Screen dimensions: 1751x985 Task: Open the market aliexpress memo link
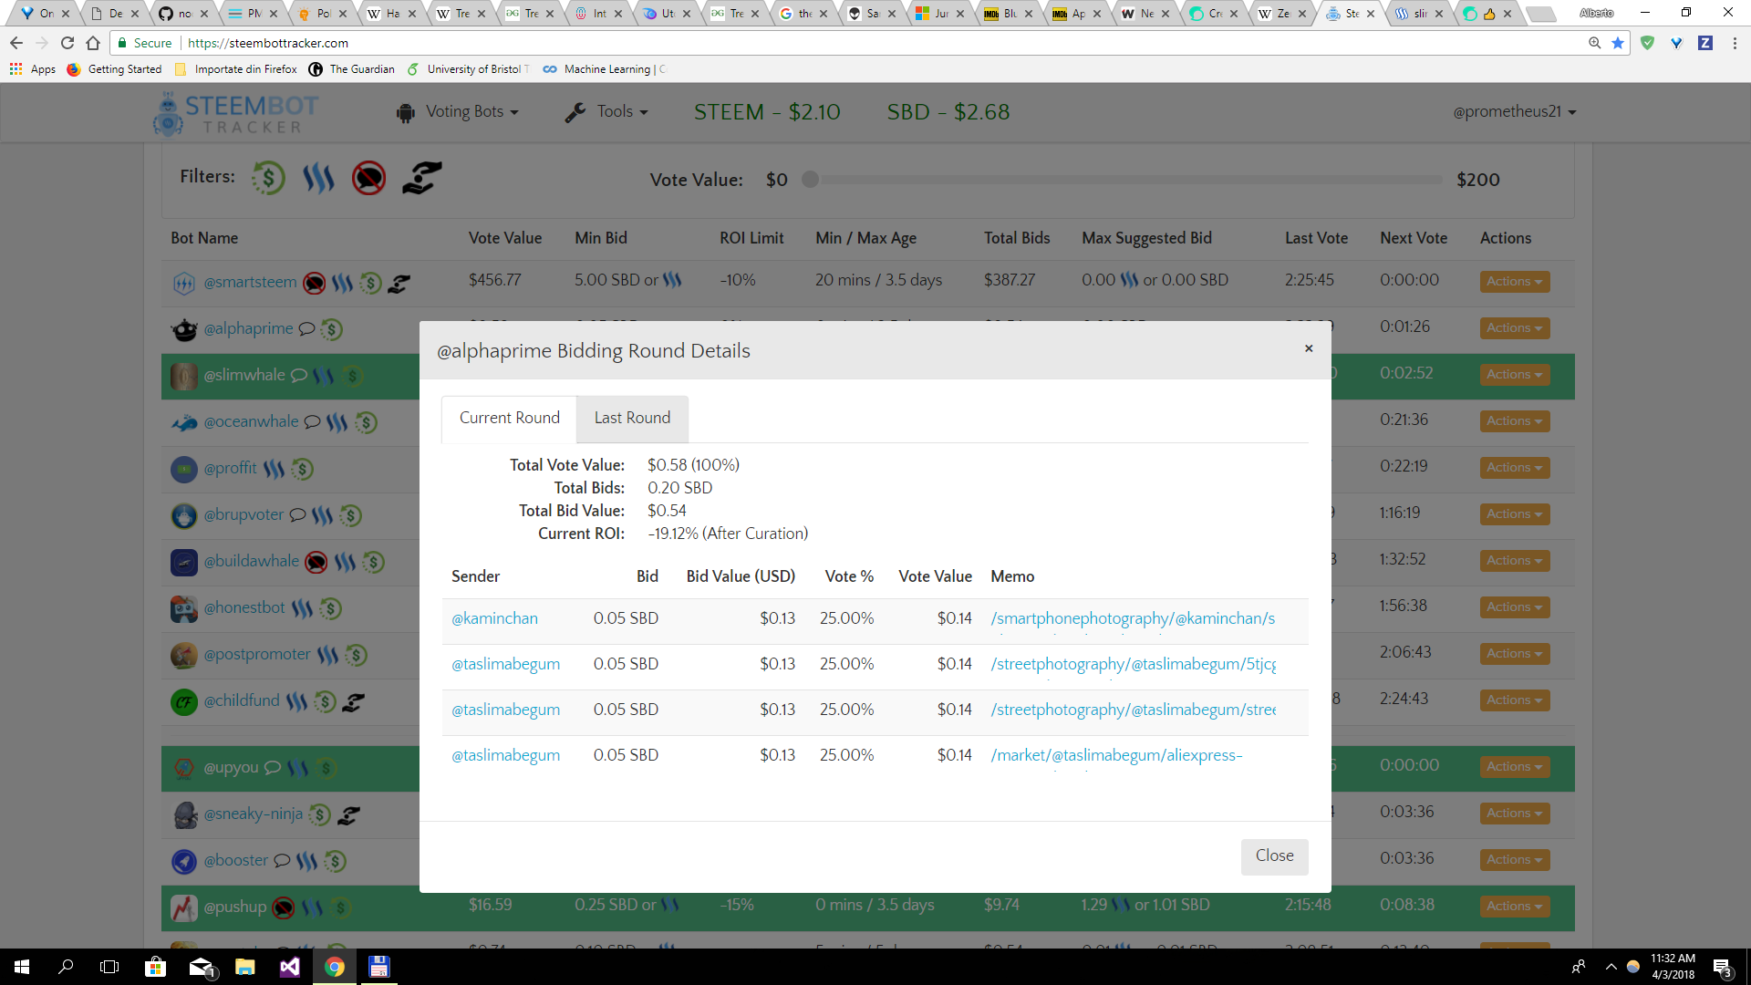[1116, 755]
